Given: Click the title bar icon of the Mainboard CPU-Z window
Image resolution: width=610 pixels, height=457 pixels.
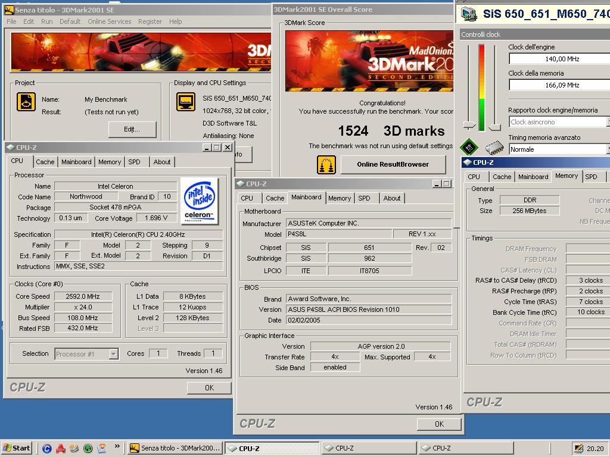Looking at the screenshot, I should [x=241, y=183].
